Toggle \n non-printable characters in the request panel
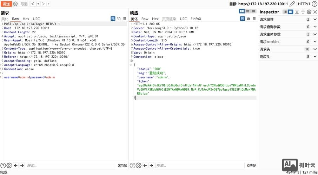Viewport: 318px width, 175px height. click(x=119, y=19)
